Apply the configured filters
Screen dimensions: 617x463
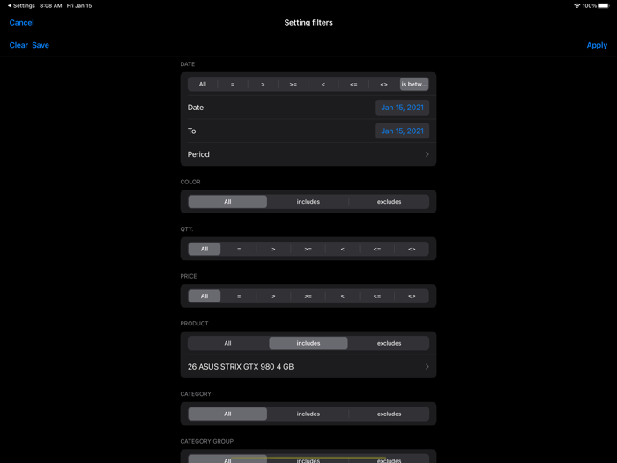pos(597,45)
